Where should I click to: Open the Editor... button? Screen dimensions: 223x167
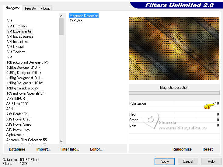point(96,149)
